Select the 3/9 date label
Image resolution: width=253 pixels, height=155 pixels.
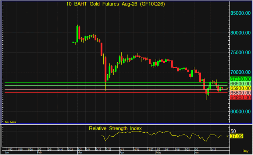click(88, 150)
